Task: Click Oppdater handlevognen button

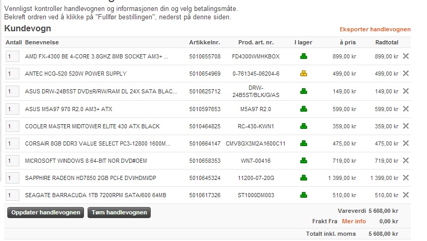Action: (46, 212)
